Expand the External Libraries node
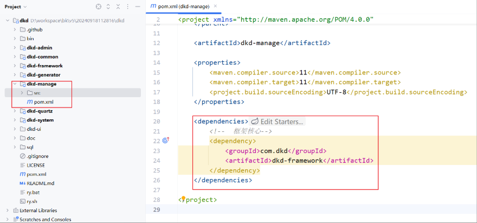Viewport: 477px width, 223px height. [x=7, y=211]
